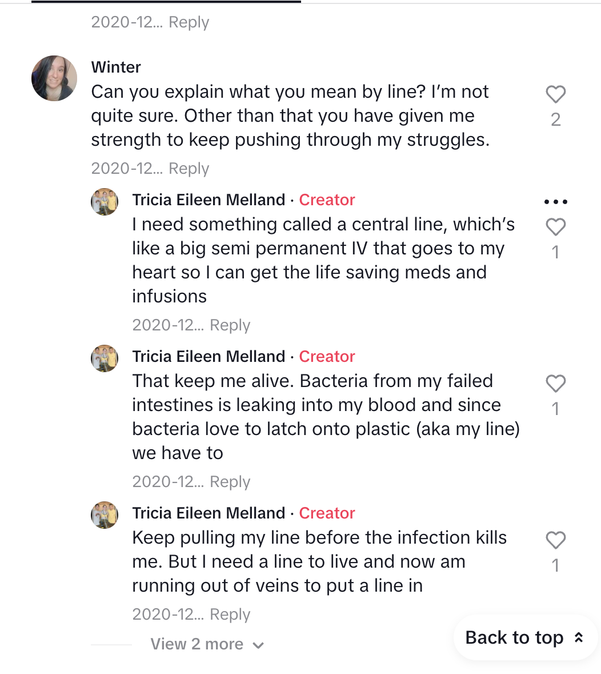
Task: Reply to the 'bacteria love to latch' comment
Action: (230, 482)
